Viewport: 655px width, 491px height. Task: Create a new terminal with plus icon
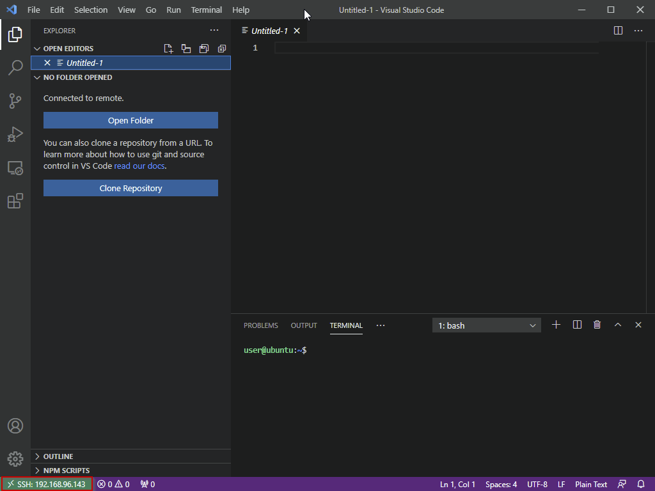(x=556, y=325)
